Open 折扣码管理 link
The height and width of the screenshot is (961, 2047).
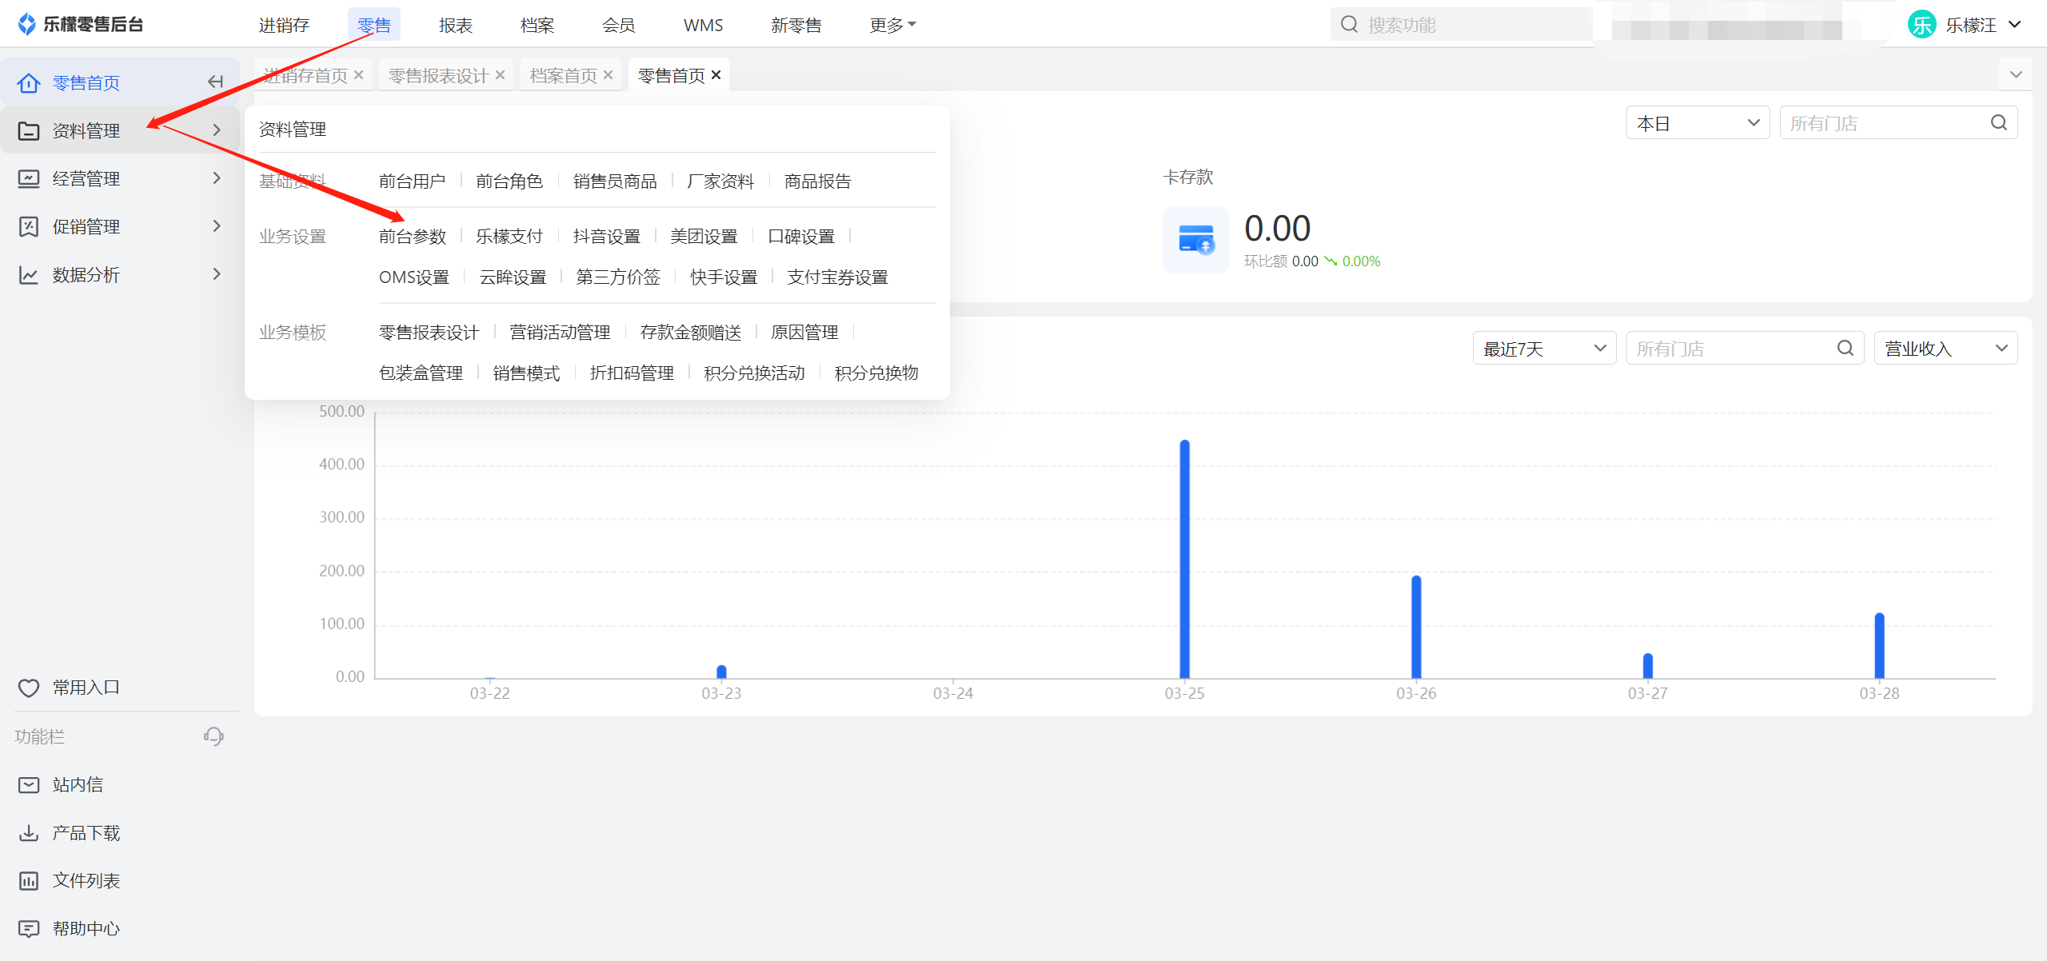pos(632,373)
